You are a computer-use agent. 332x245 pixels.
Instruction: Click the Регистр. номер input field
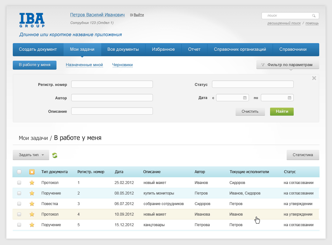pyautogui.click(x=112, y=84)
